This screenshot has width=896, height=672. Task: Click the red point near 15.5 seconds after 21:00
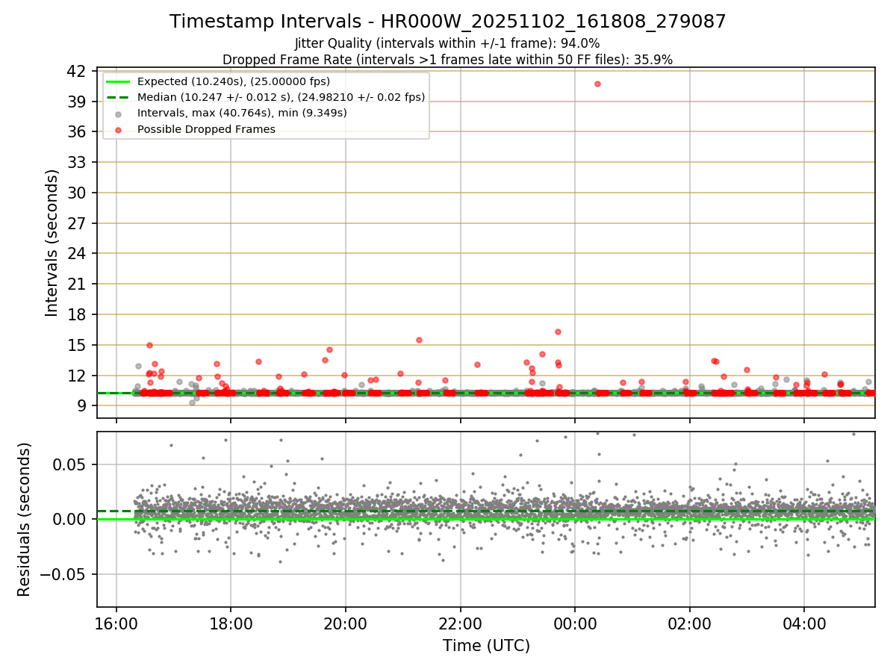click(419, 340)
